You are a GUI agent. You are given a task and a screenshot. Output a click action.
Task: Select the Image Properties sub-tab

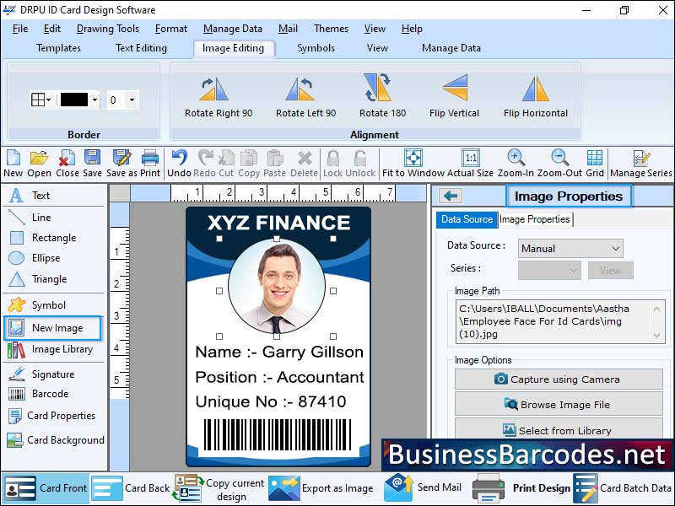(535, 219)
